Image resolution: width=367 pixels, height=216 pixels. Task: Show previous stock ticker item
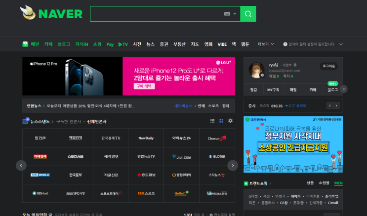[330, 106]
